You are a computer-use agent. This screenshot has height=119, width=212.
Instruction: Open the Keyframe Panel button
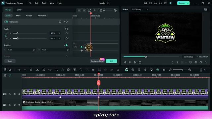[x=97, y=61]
